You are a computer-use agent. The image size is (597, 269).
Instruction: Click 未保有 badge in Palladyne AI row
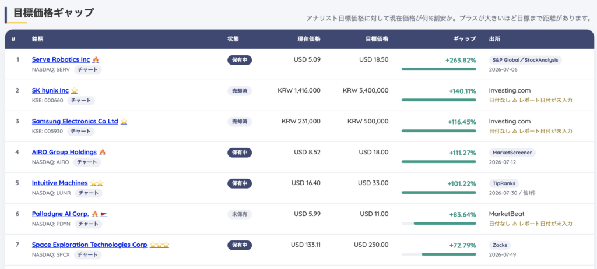click(x=240, y=214)
